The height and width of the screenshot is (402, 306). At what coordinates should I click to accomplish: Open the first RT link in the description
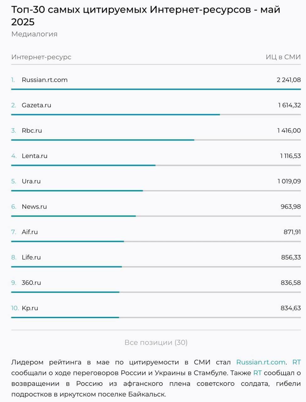296,362
